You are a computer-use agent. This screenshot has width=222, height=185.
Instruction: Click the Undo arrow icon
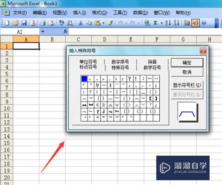[120, 23]
